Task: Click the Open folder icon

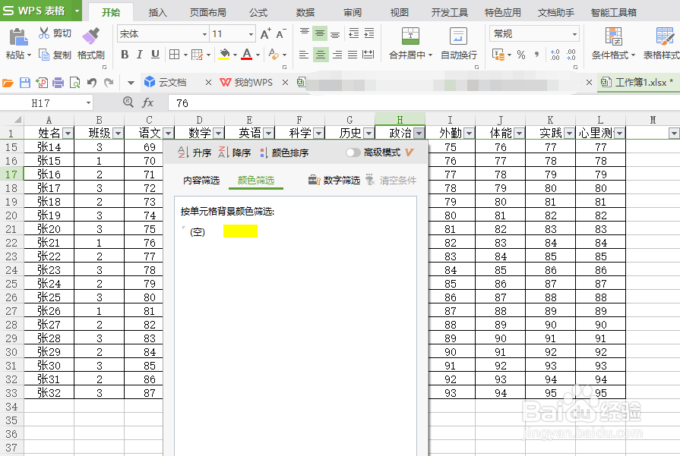Action: [x=8, y=82]
